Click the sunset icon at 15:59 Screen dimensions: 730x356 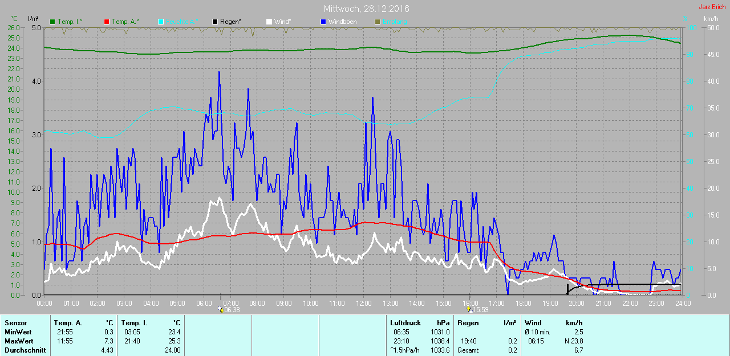[469, 309]
